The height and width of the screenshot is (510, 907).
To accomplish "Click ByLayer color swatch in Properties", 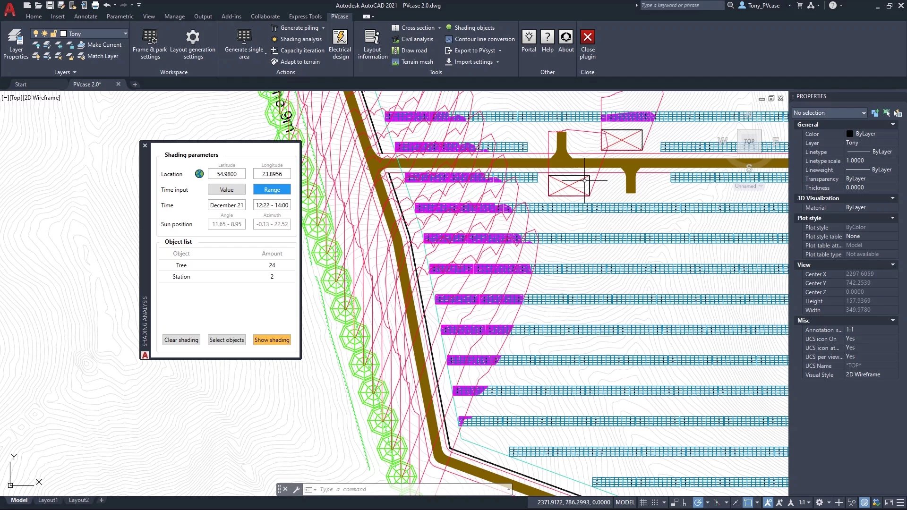I will pos(849,134).
